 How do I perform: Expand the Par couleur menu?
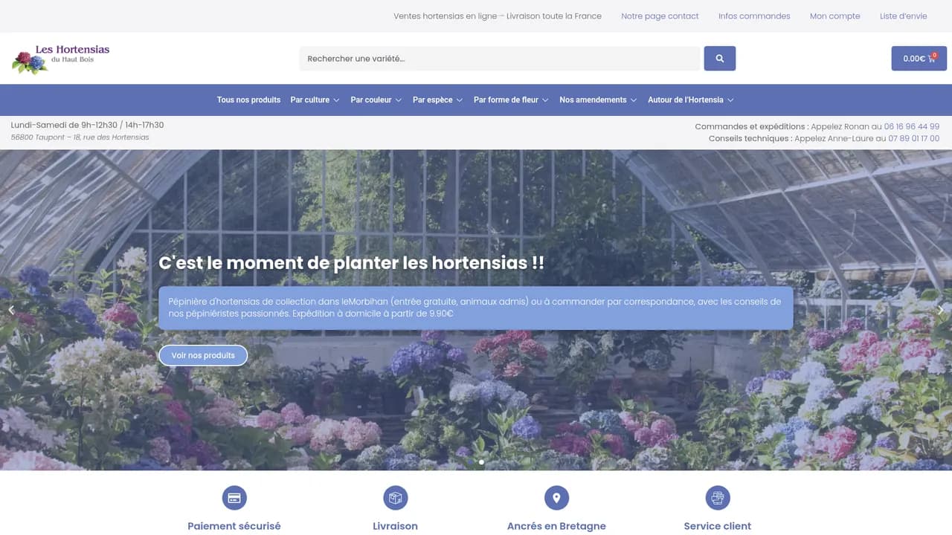coord(376,100)
